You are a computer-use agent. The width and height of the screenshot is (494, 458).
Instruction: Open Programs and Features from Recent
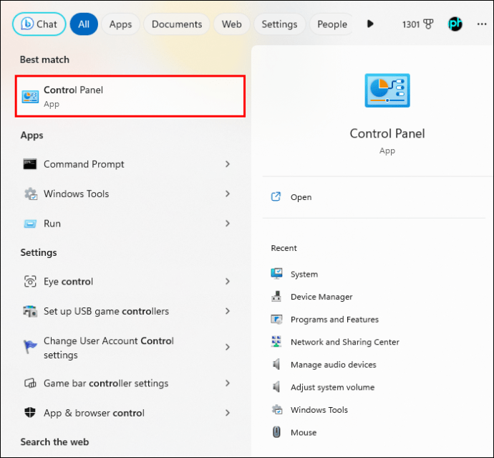click(x=334, y=320)
